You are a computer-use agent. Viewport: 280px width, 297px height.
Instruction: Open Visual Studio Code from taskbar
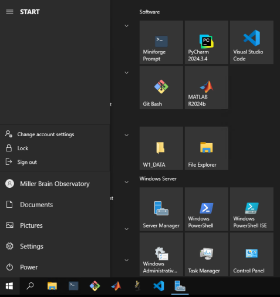point(158,286)
